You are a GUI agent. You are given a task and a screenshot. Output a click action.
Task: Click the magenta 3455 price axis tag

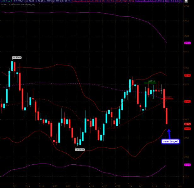[187, 43]
